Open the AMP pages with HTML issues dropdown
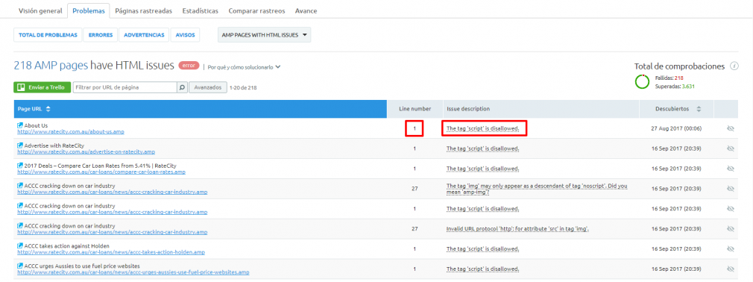This screenshot has width=753, height=282. pyautogui.click(x=264, y=35)
